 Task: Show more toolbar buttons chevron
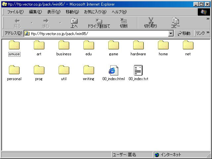coord(208,19)
